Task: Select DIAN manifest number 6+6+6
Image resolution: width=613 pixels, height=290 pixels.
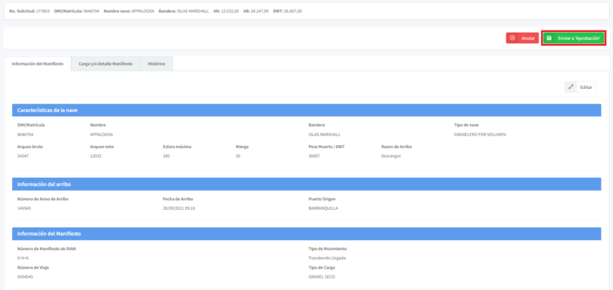Action: tap(23, 258)
